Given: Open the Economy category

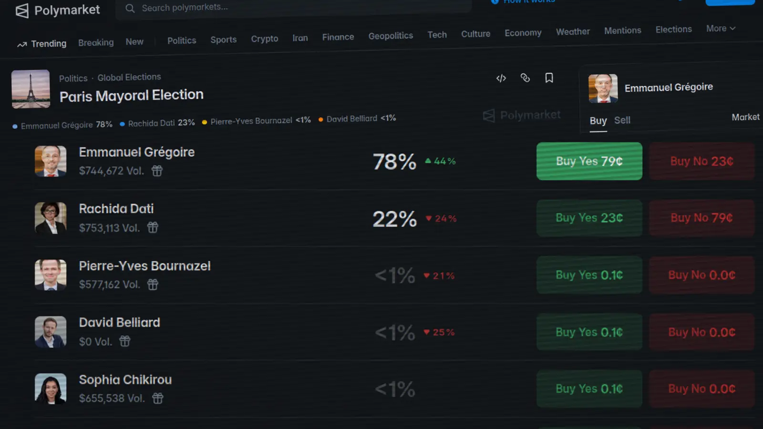Looking at the screenshot, I should [523, 33].
